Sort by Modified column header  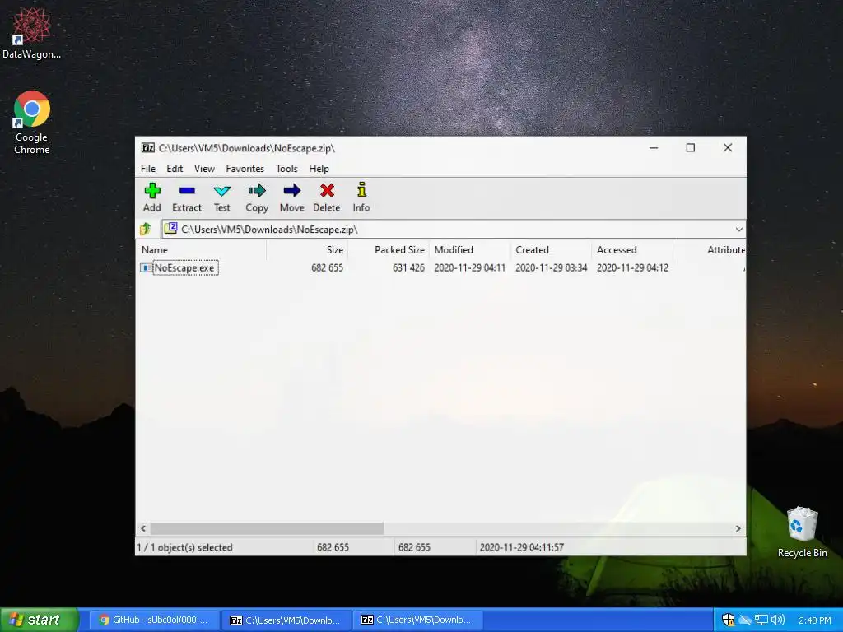pyautogui.click(x=469, y=250)
